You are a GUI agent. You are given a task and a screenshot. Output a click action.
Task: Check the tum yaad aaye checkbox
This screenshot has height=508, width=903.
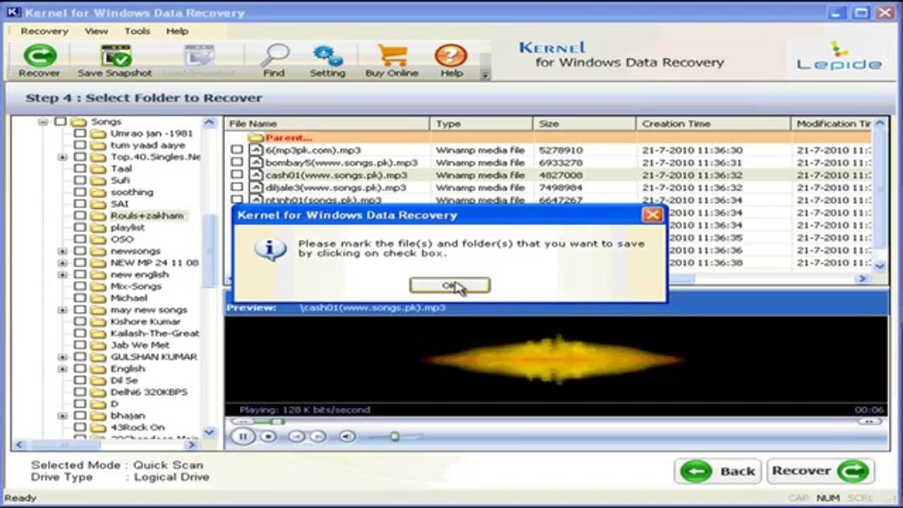click(x=80, y=145)
